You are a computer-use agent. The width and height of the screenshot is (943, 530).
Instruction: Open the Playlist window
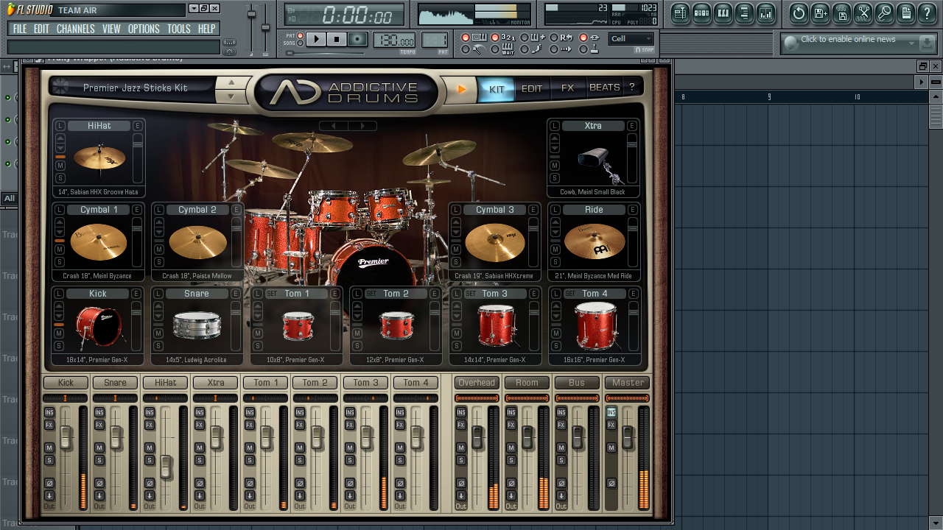coord(679,13)
